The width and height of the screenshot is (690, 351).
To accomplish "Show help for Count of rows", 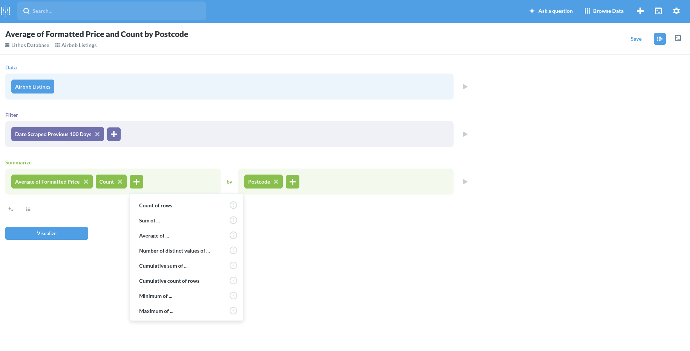I will pyautogui.click(x=233, y=205).
